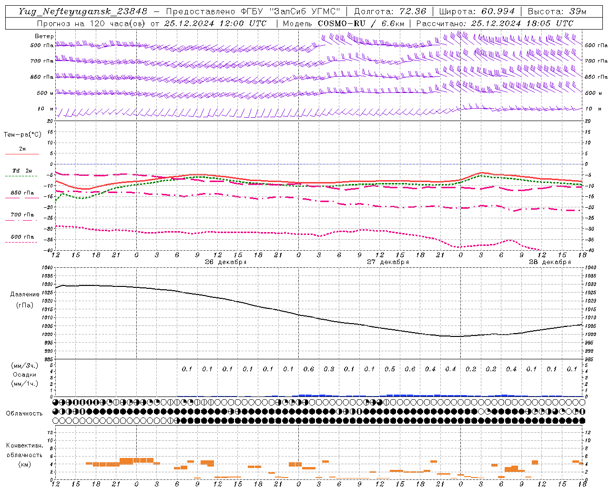Select the elevation text Высота: 39м
Screen dimensions: 610x488
click(x=557, y=11)
